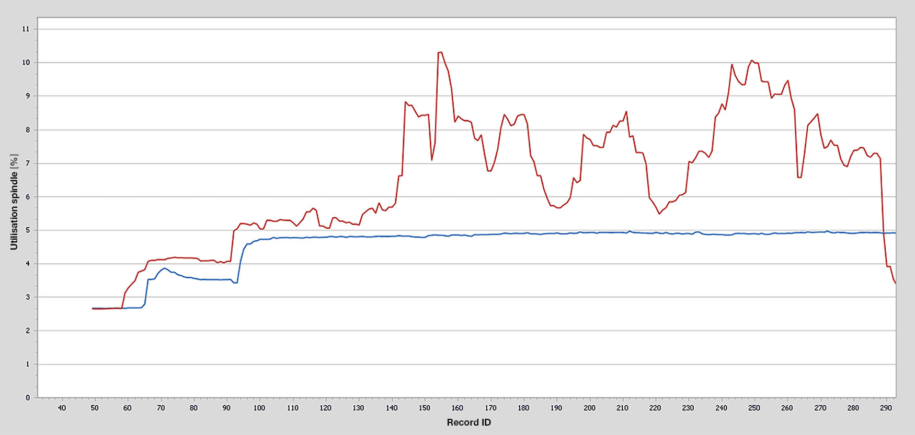Click the x-axis label '160'
This screenshot has height=435, width=915.
[x=458, y=408]
